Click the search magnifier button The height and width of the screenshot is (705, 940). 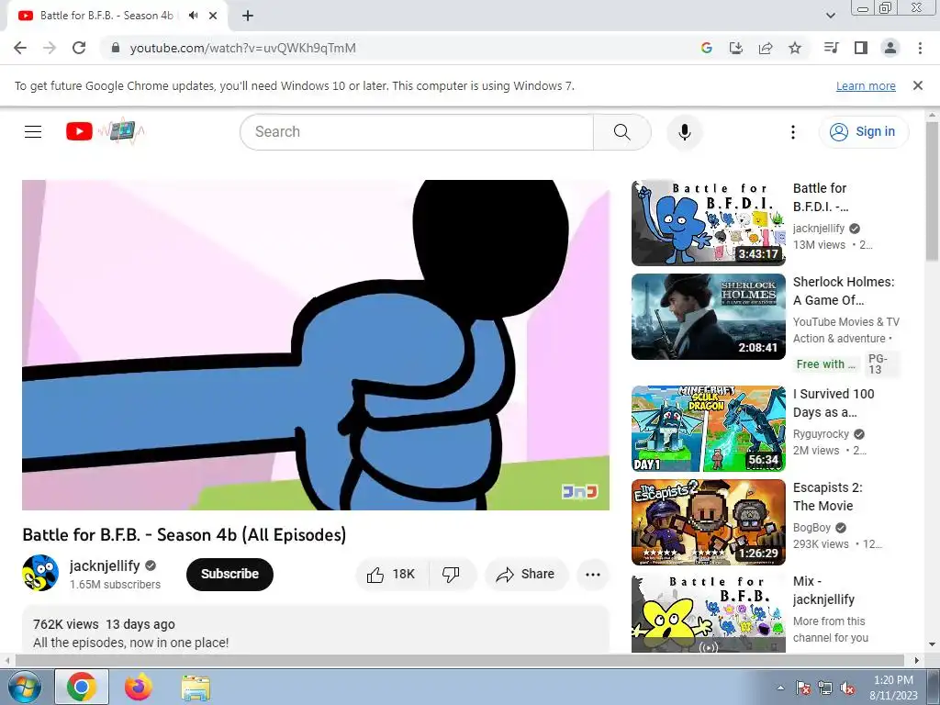coord(622,132)
